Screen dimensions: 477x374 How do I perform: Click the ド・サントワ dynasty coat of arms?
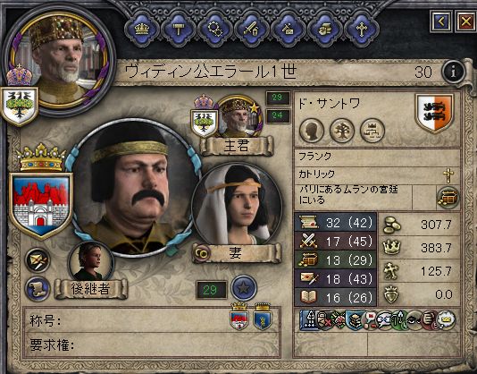(x=435, y=112)
